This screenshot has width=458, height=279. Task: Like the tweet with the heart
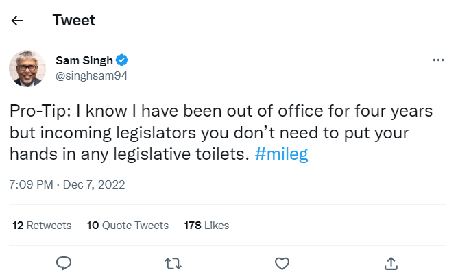tap(282, 263)
